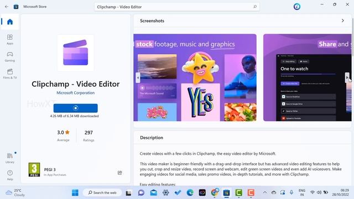The width and height of the screenshot is (354, 199).
Task: Open Mail app on taskbar
Action: point(154,193)
